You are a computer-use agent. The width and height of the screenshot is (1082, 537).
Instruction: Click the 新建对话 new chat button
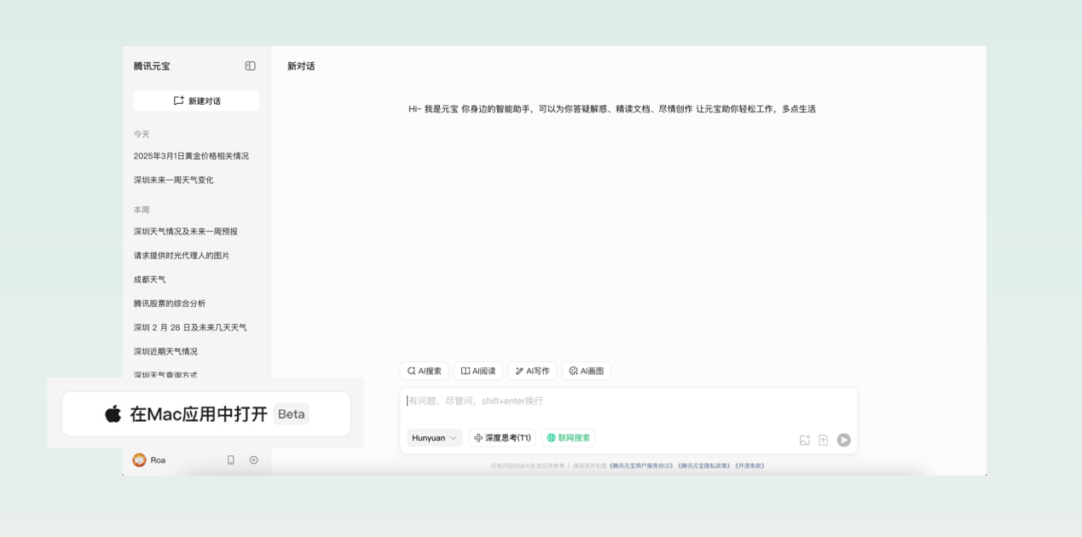pos(196,101)
